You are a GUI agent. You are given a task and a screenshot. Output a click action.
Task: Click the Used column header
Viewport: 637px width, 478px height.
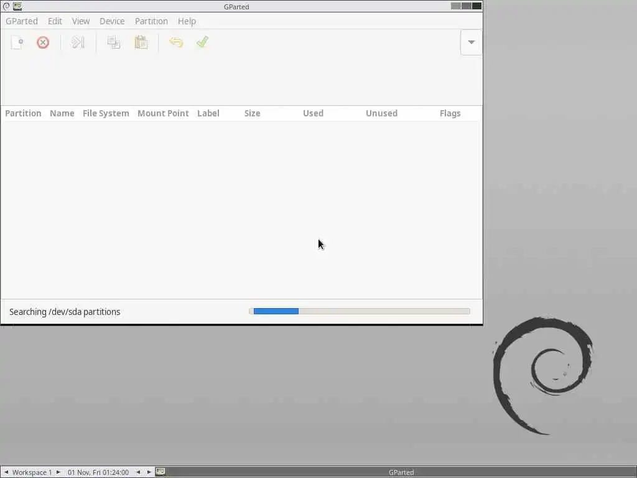pos(314,113)
